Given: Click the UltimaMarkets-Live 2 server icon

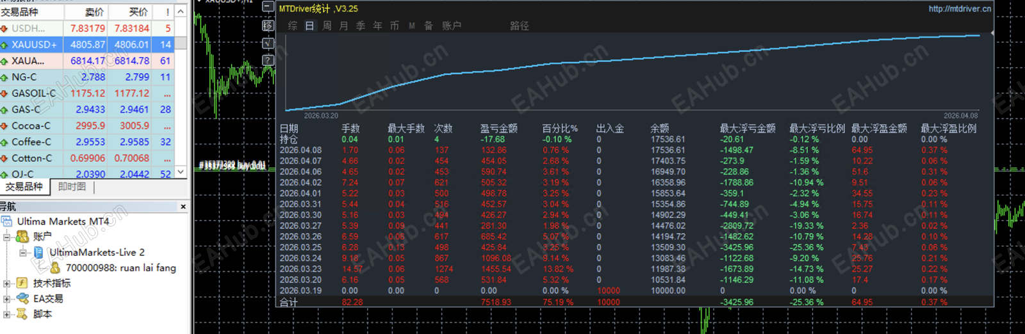Looking at the screenshot, I should 38,252.
